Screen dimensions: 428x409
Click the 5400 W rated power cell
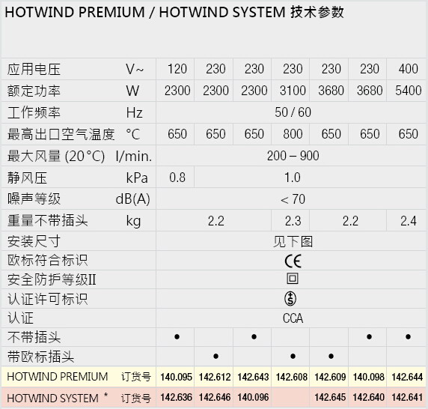point(409,91)
